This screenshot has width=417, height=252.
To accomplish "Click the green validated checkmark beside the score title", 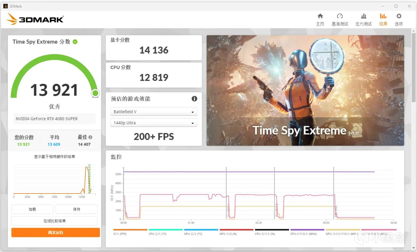I will tap(75, 42).
